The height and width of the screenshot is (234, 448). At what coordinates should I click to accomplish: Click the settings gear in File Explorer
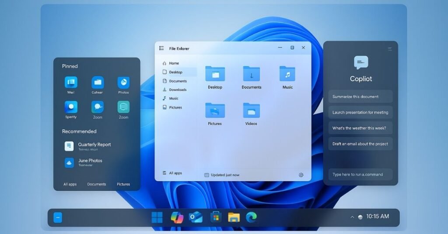[301, 175]
